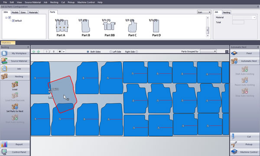This screenshot has height=156, width=260.
Task: Click the Machine Control button
Action: (244, 152)
